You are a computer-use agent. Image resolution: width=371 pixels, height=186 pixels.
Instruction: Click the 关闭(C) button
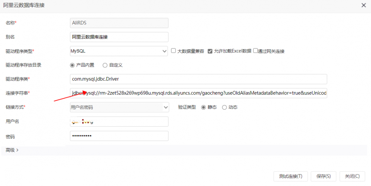tap(352, 176)
